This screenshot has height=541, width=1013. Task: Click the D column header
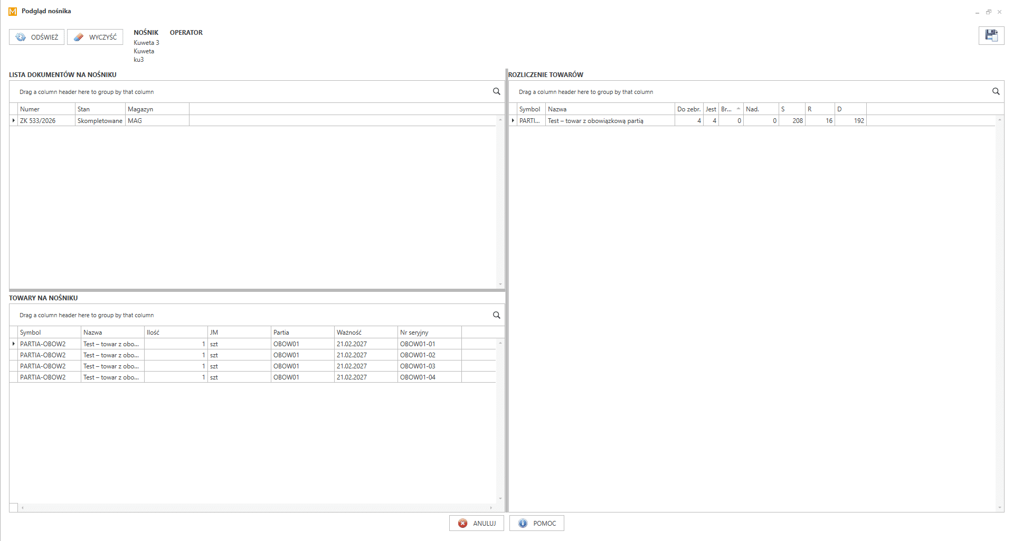point(850,109)
